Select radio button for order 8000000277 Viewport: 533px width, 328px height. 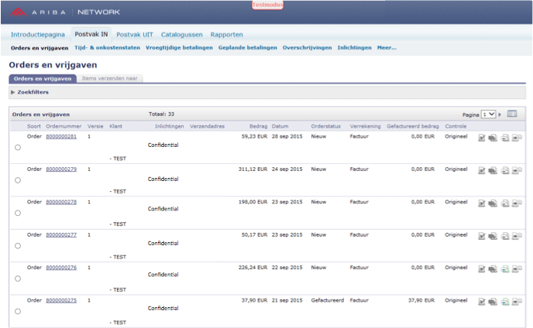point(18,246)
